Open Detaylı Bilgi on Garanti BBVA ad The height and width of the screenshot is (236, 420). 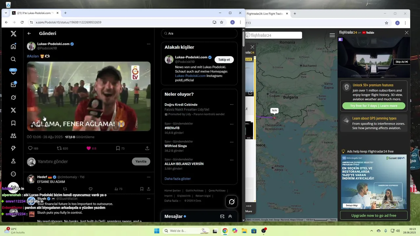click(352, 206)
